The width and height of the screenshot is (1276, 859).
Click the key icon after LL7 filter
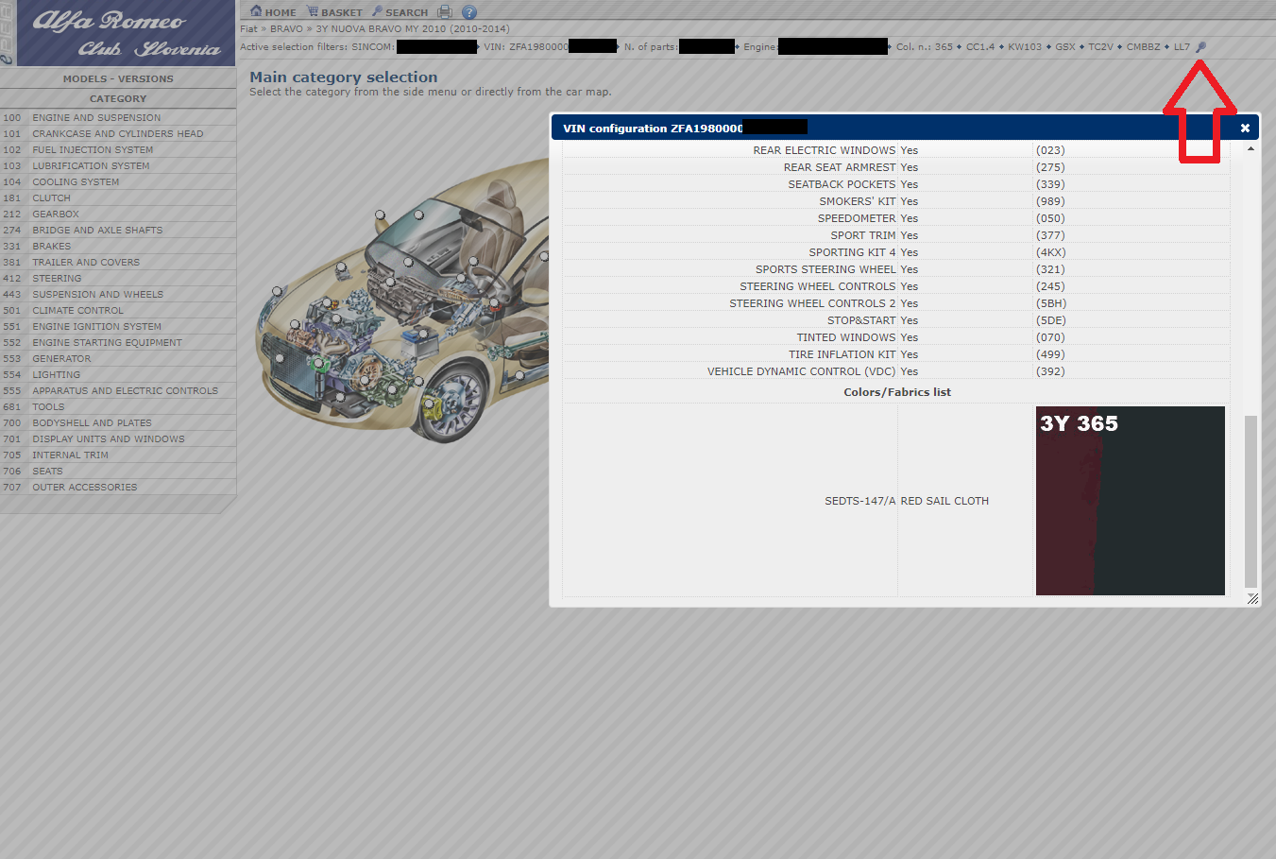pos(1201,46)
